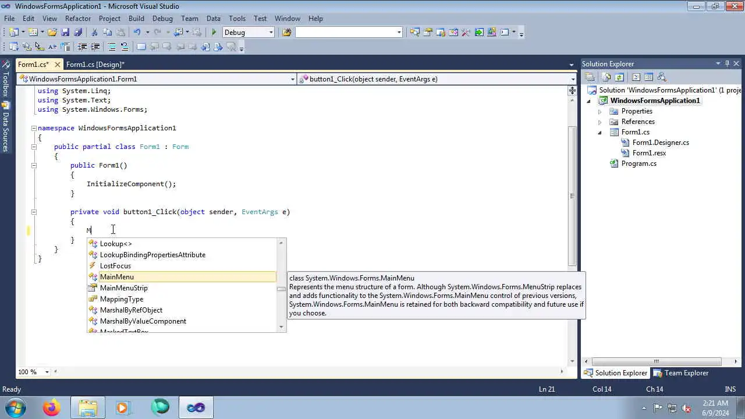Open the WindowsFormsApplication1.Form1 class dropdown
This screenshot has width=745, height=419.
pos(293,79)
